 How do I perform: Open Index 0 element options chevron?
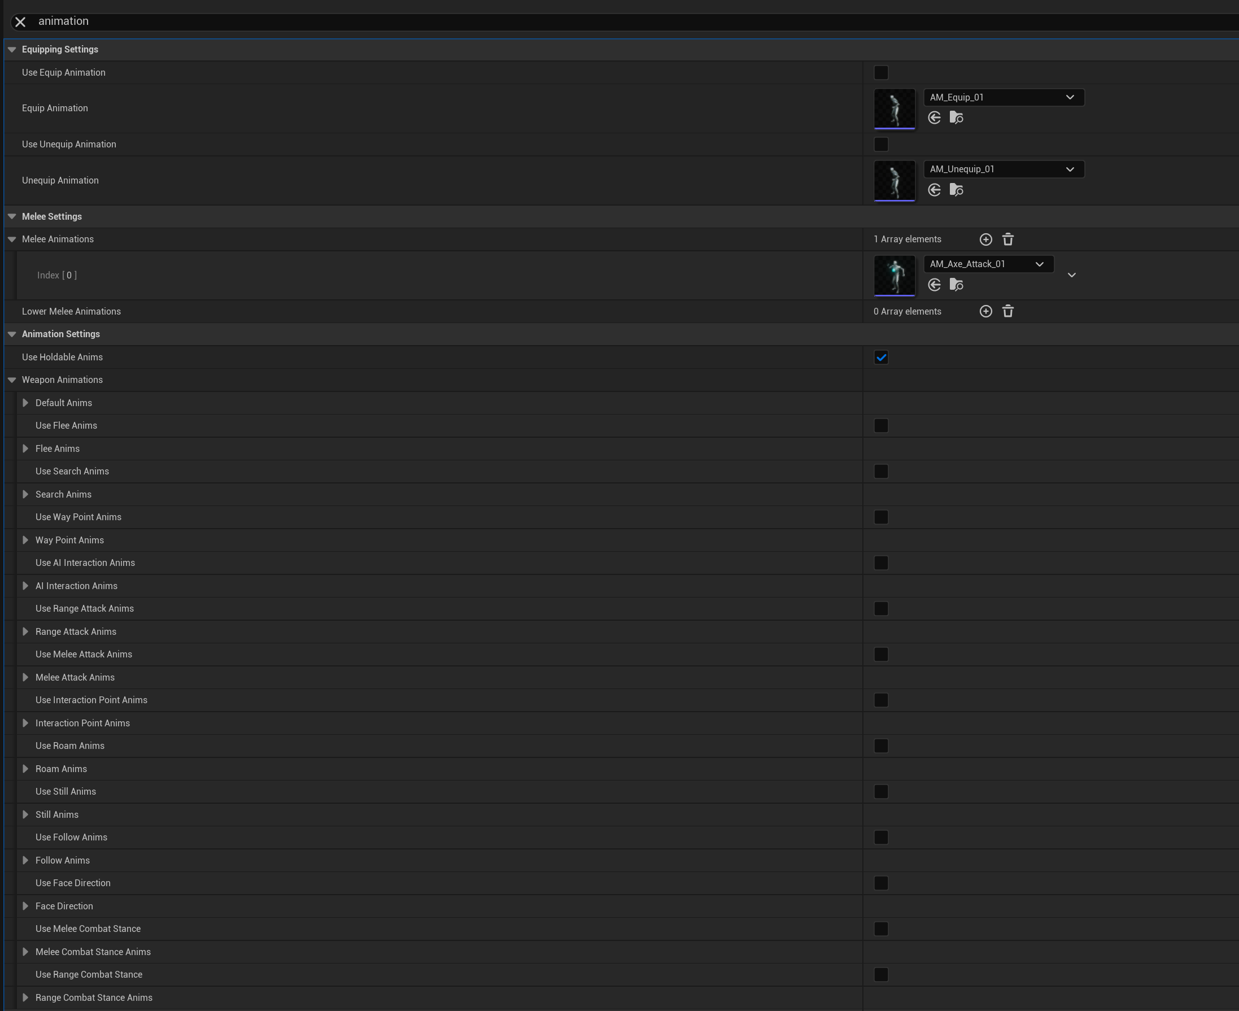tap(1071, 275)
